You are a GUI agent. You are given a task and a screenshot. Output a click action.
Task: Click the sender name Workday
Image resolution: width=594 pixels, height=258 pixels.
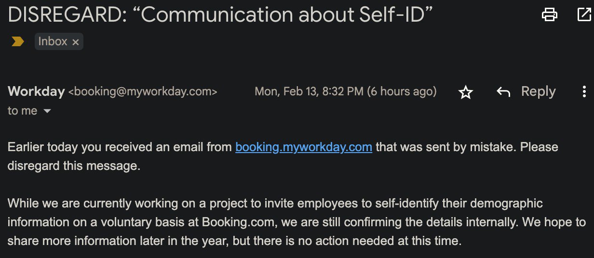point(36,91)
